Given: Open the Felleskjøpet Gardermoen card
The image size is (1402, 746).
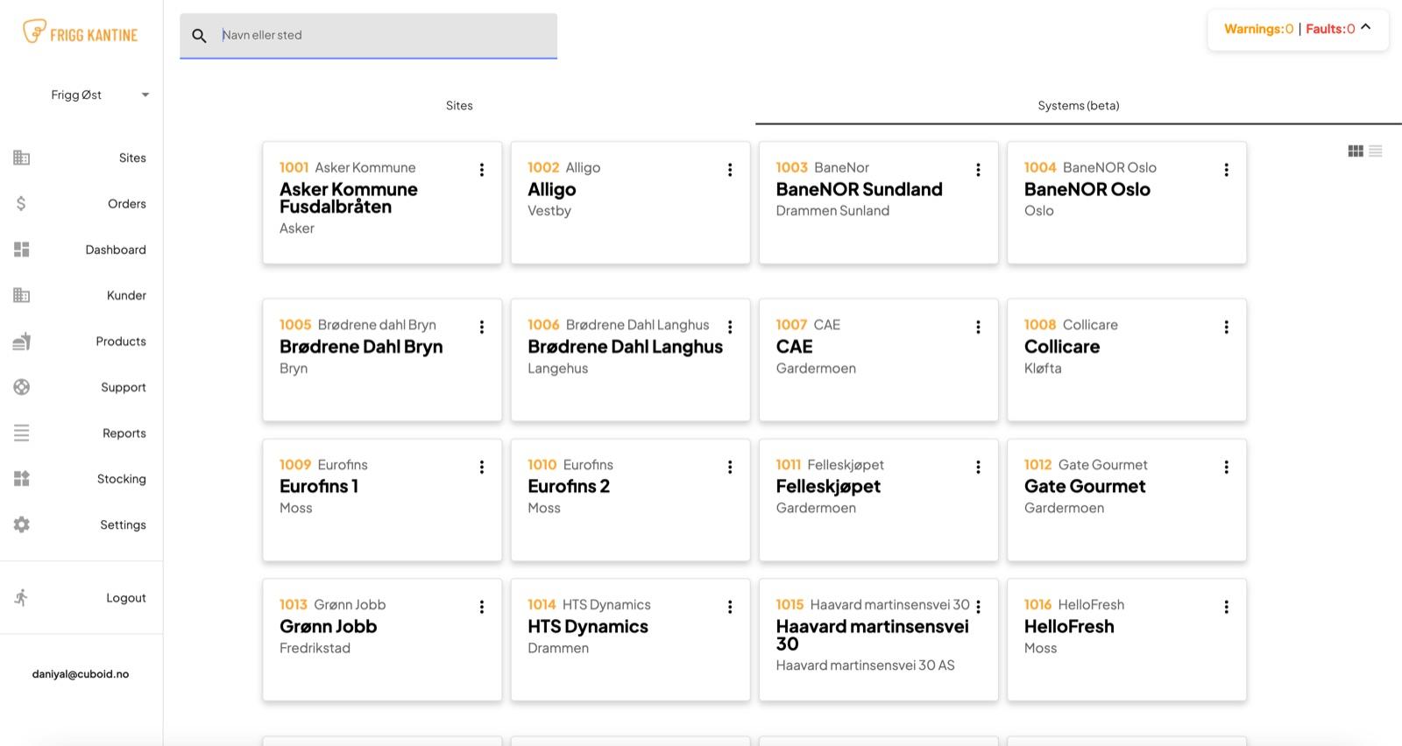Looking at the screenshot, I should click(879, 500).
